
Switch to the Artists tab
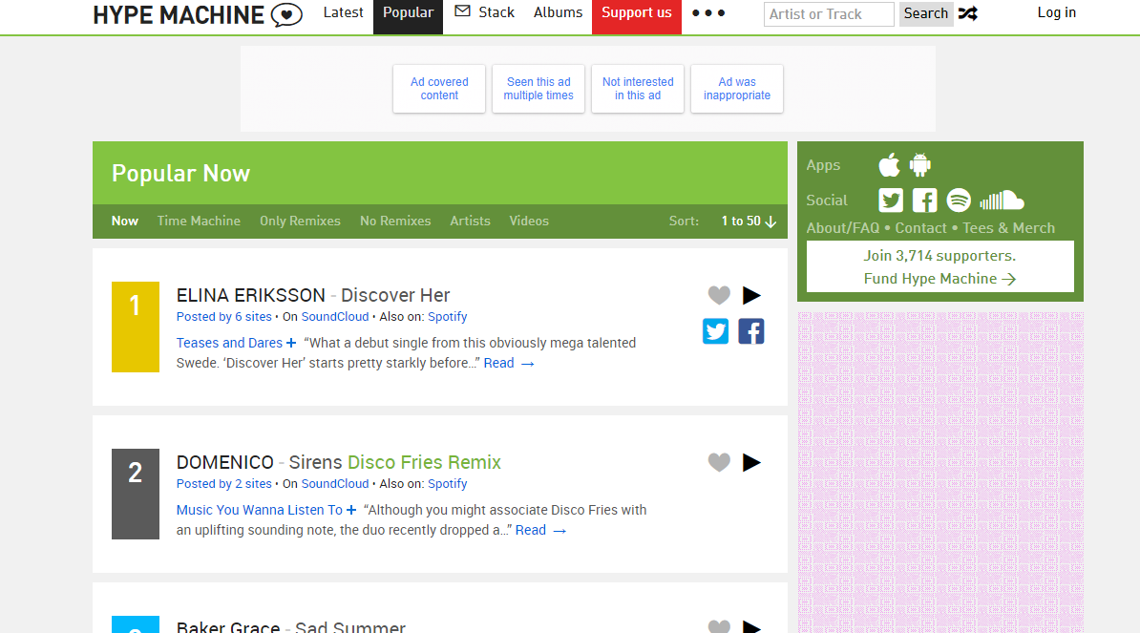pyautogui.click(x=470, y=221)
